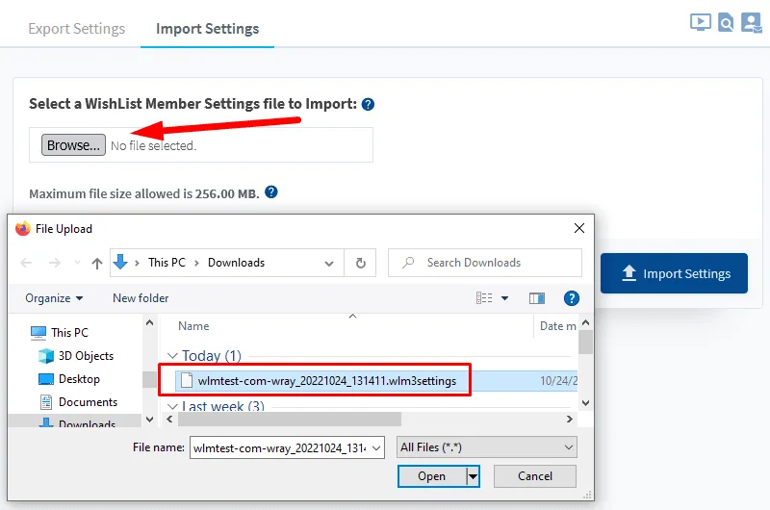Click help icon beside Maximum file size
Screen dimensions: 770x510
pos(271,191)
